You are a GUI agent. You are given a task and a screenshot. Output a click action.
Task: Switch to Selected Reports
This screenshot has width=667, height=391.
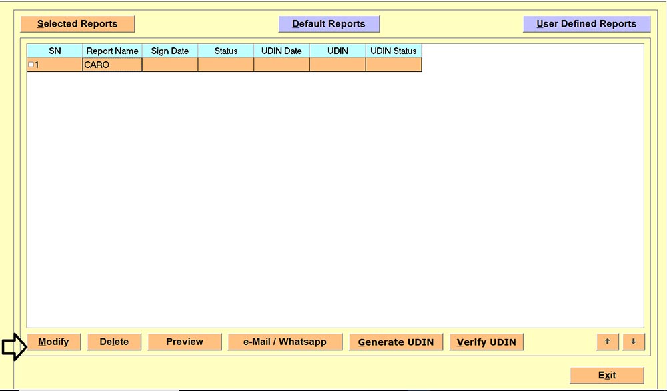(x=77, y=24)
